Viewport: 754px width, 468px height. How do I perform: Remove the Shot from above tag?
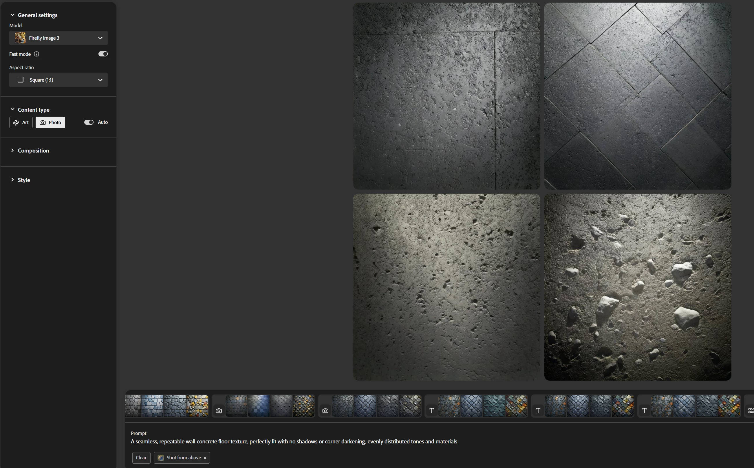205,458
